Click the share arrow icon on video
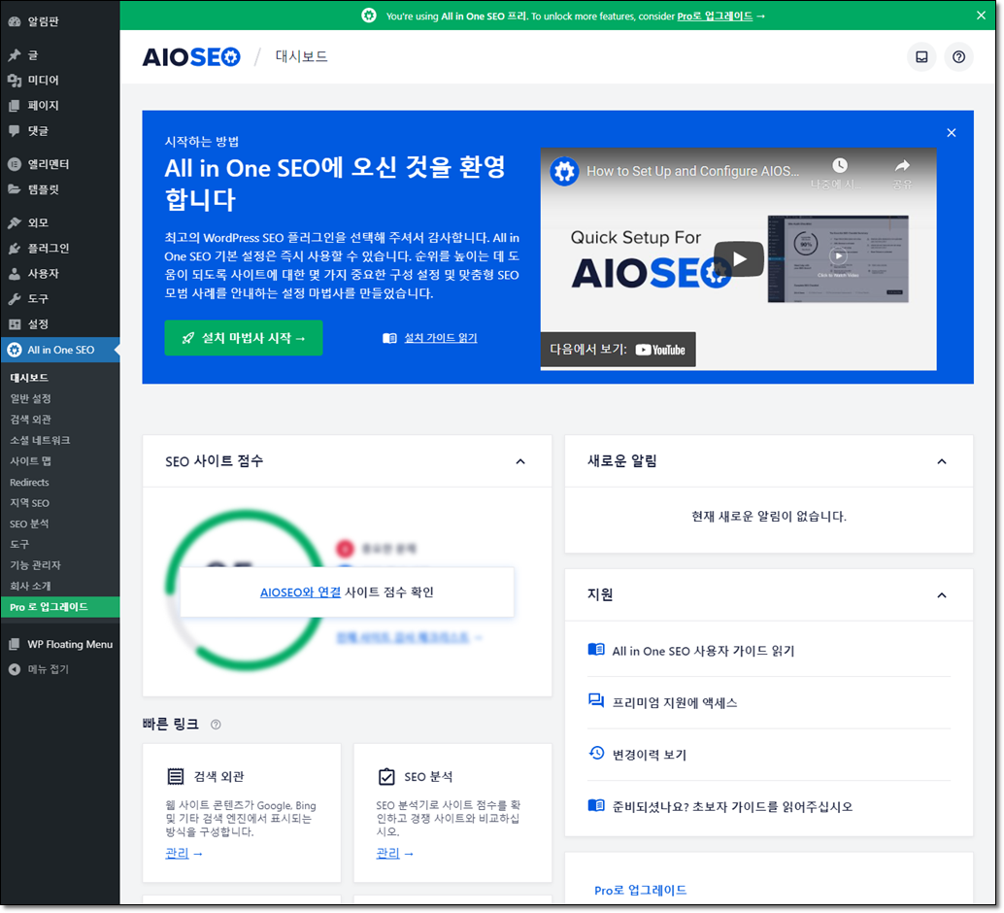Image resolution: width=1004 pixels, height=913 pixels. coord(902,165)
